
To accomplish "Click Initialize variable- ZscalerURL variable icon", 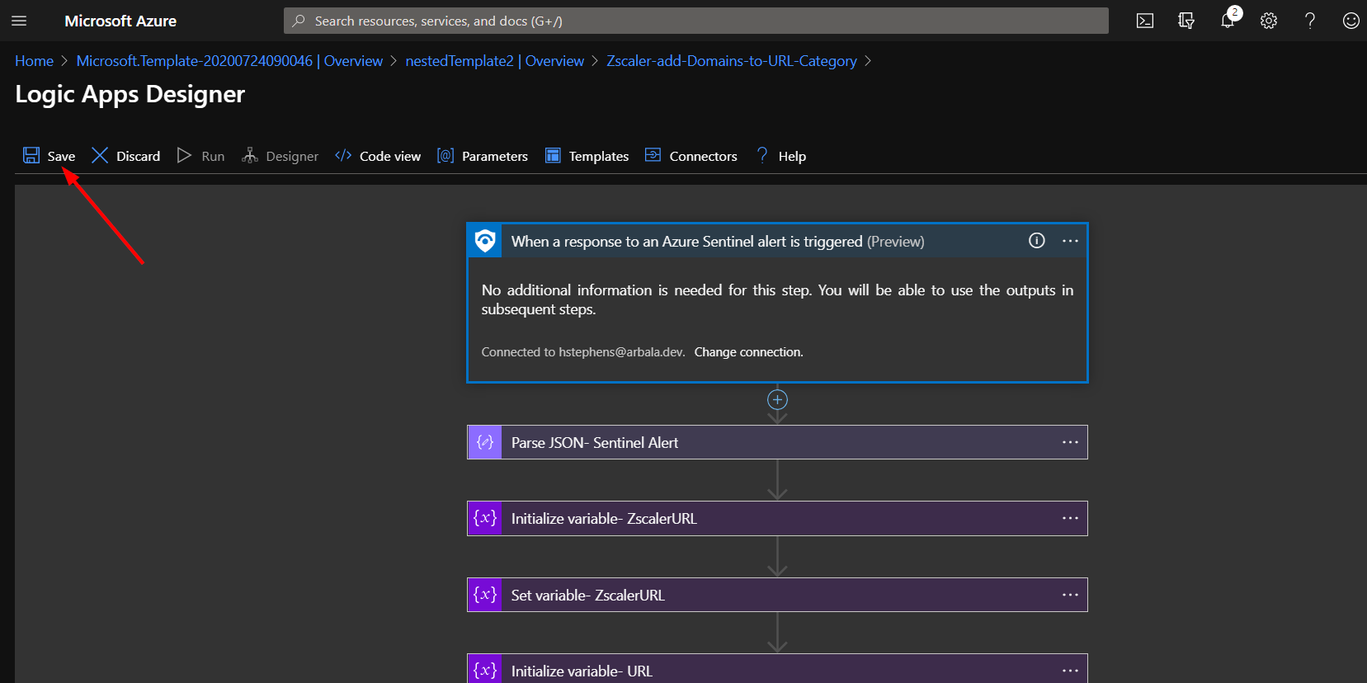I will click(x=485, y=518).
